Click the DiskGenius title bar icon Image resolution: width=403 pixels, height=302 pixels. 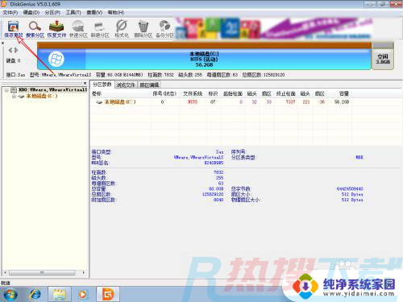[x=4, y=4]
